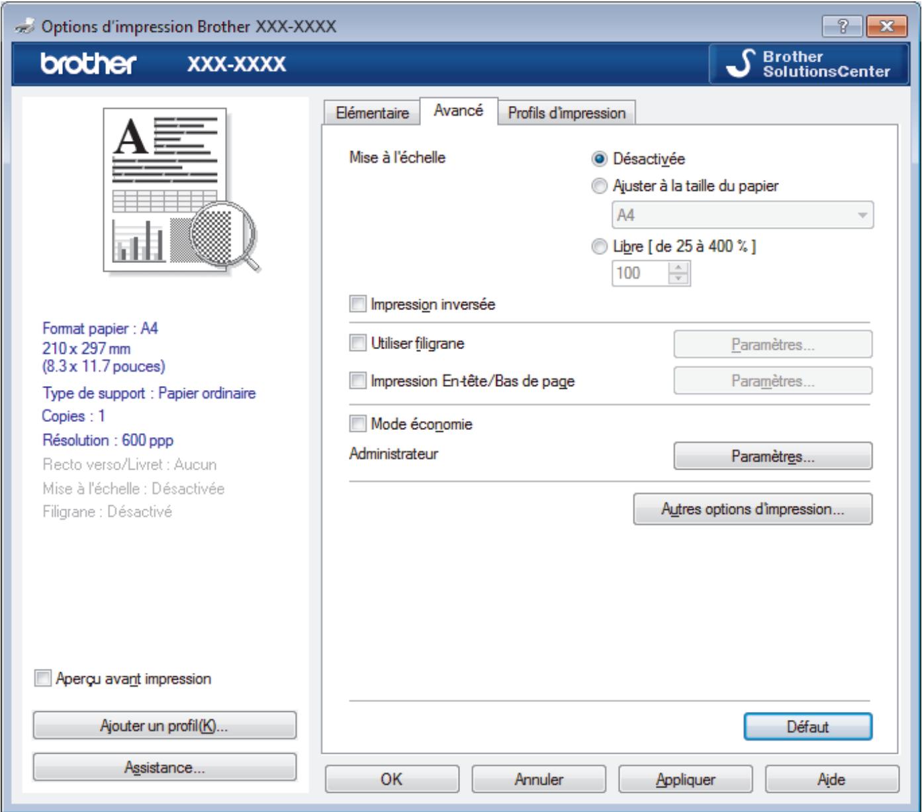Open the Aide button

(833, 780)
